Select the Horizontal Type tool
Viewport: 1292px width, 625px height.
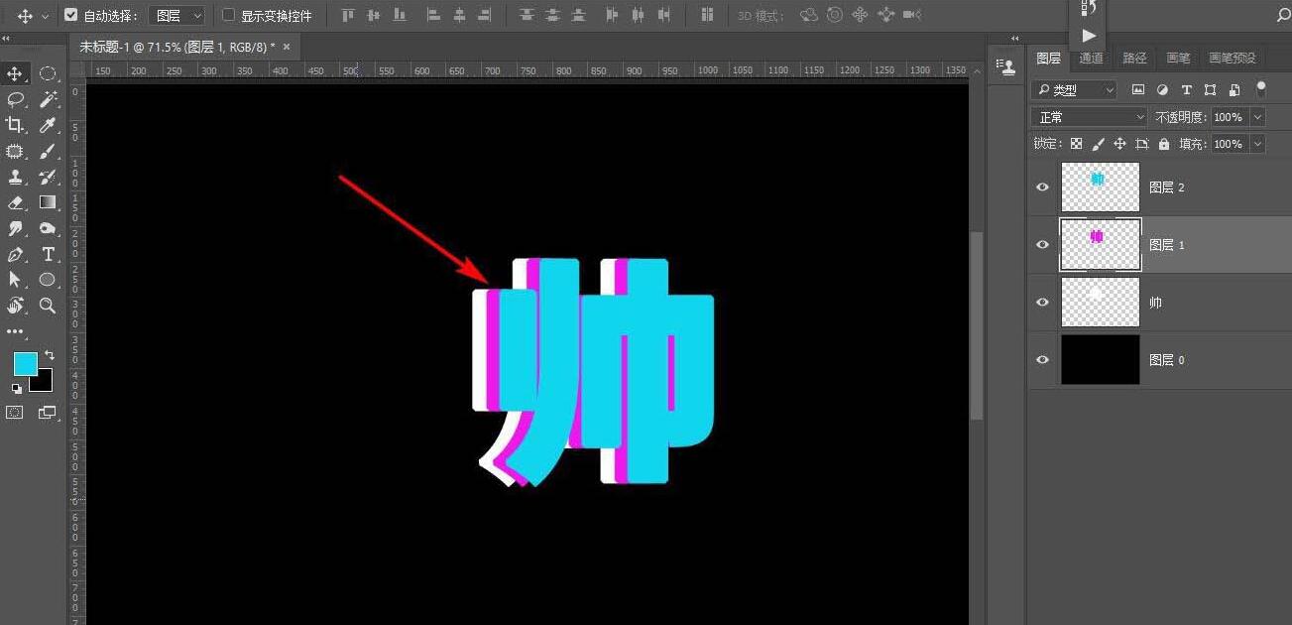(x=46, y=254)
